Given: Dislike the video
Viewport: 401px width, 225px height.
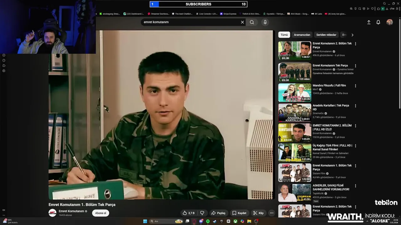Looking at the screenshot, I should coord(202,213).
